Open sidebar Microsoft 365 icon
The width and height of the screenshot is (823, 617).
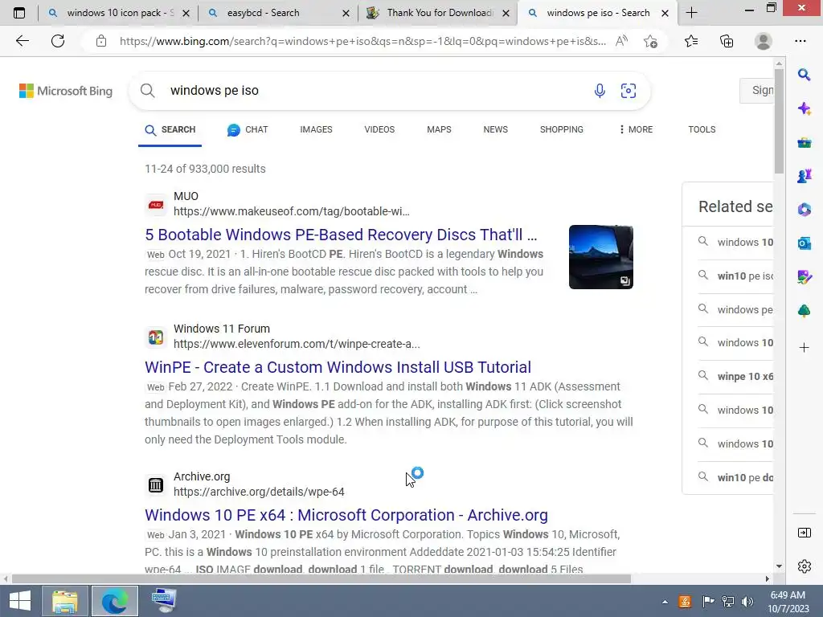click(x=804, y=210)
